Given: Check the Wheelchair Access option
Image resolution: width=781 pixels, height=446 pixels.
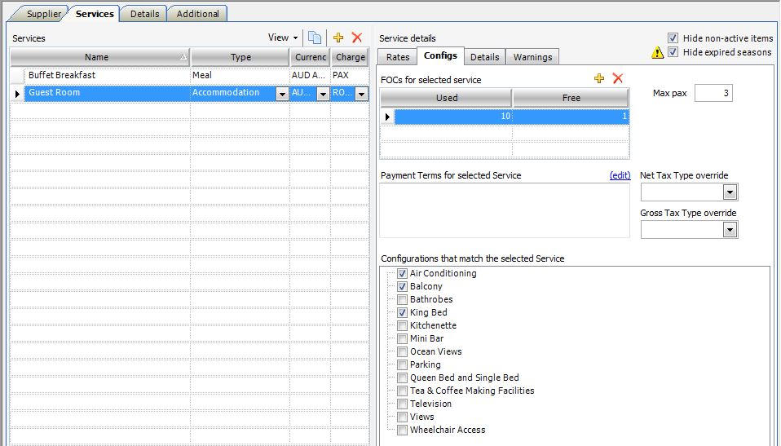Looking at the screenshot, I should [403, 431].
